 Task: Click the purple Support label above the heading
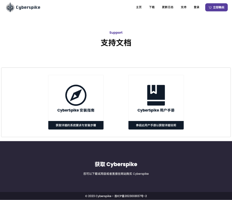point(116,32)
